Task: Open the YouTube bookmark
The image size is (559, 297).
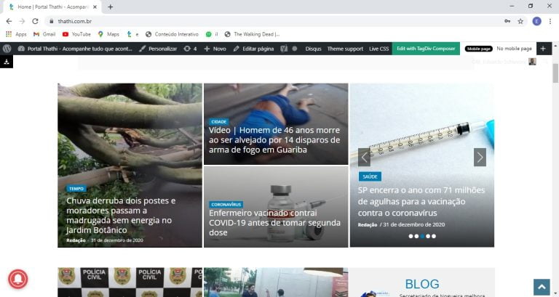Action: point(76,34)
